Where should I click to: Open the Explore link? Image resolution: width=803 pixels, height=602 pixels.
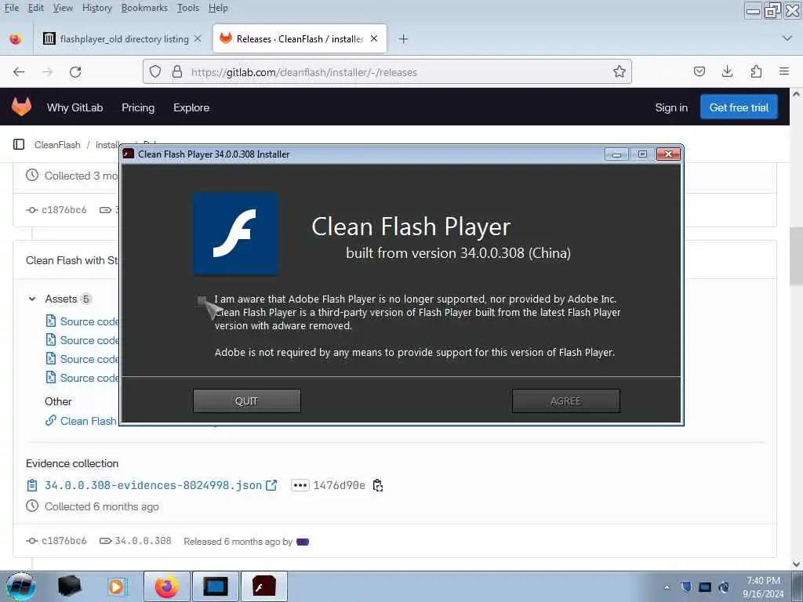(191, 107)
